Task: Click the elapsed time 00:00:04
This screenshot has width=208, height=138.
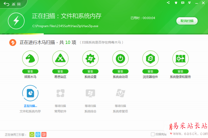Action: [149, 18]
